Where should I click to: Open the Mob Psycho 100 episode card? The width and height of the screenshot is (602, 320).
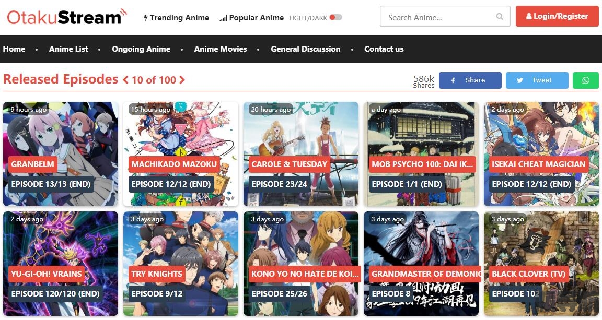(421, 154)
